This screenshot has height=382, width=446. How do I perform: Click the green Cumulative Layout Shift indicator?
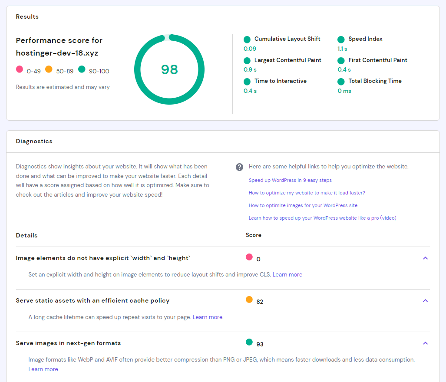point(247,40)
